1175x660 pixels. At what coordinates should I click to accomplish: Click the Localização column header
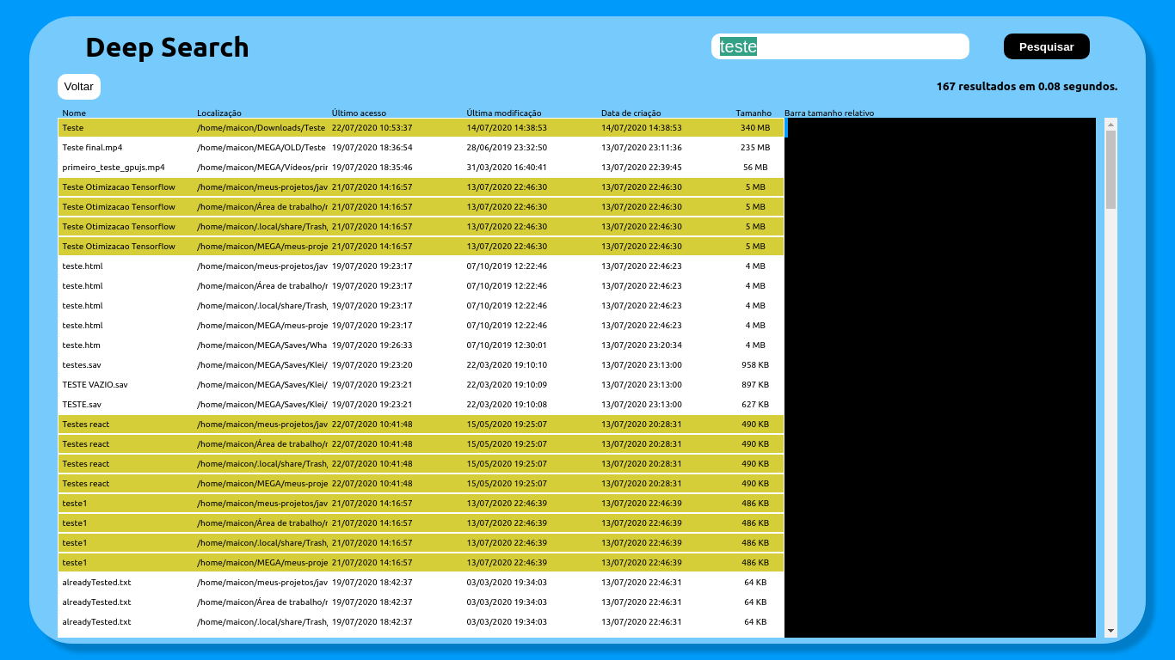[x=219, y=113]
